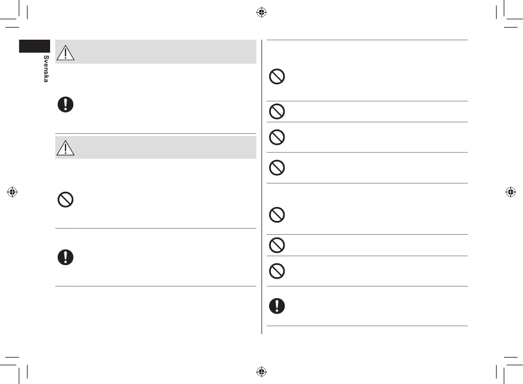
Task: Open the Svenska language tab label
Action: point(46,69)
